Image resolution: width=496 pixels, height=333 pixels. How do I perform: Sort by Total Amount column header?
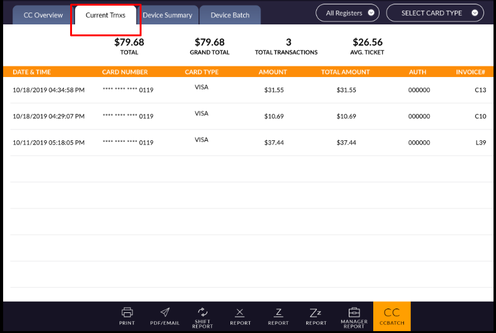click(346, 72)
